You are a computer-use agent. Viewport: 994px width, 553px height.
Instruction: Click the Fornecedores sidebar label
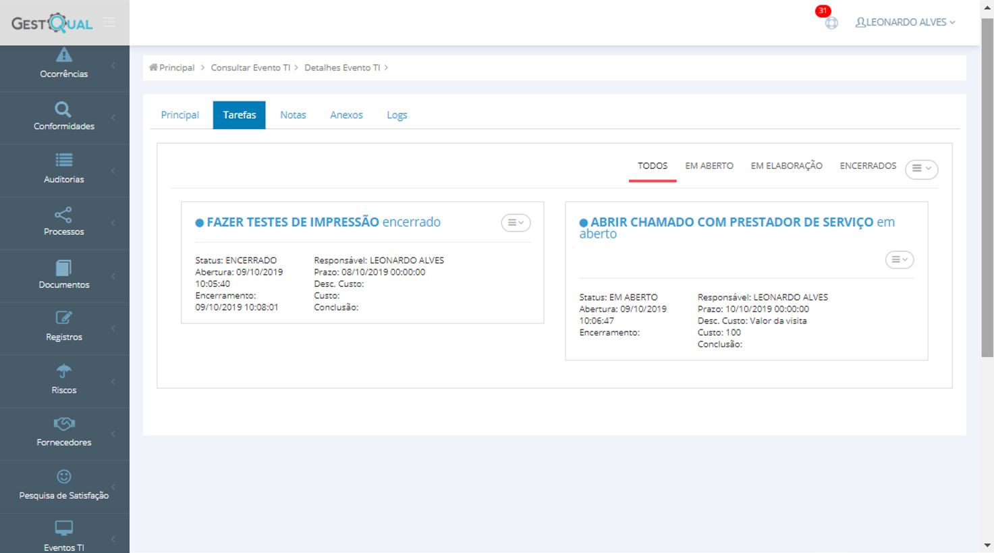point(63,442)
